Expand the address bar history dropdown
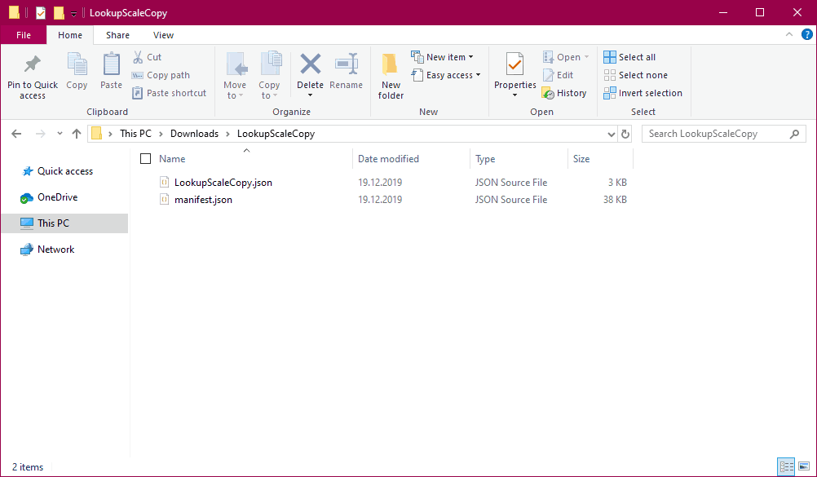 tap(612, 134)
